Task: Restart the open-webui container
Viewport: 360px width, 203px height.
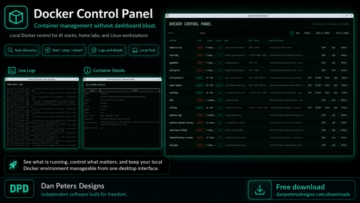Action: click(x=318, y=85)
